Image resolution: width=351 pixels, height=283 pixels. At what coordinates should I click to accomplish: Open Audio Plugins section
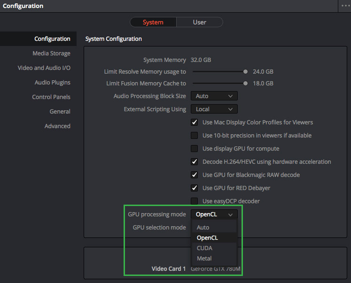tap(52, 83)
